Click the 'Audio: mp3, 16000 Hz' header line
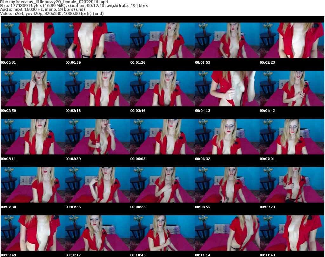Screen dimensions: 325x257 43,10
